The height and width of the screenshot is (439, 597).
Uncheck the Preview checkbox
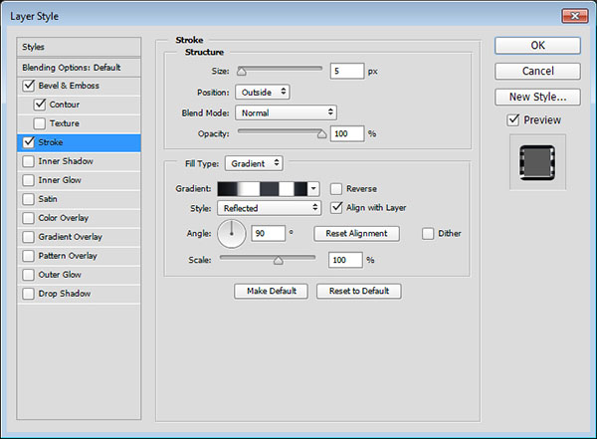point(512,120)
